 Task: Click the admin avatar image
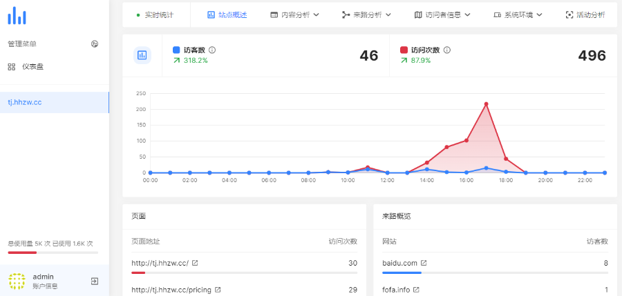coord(17,281)
